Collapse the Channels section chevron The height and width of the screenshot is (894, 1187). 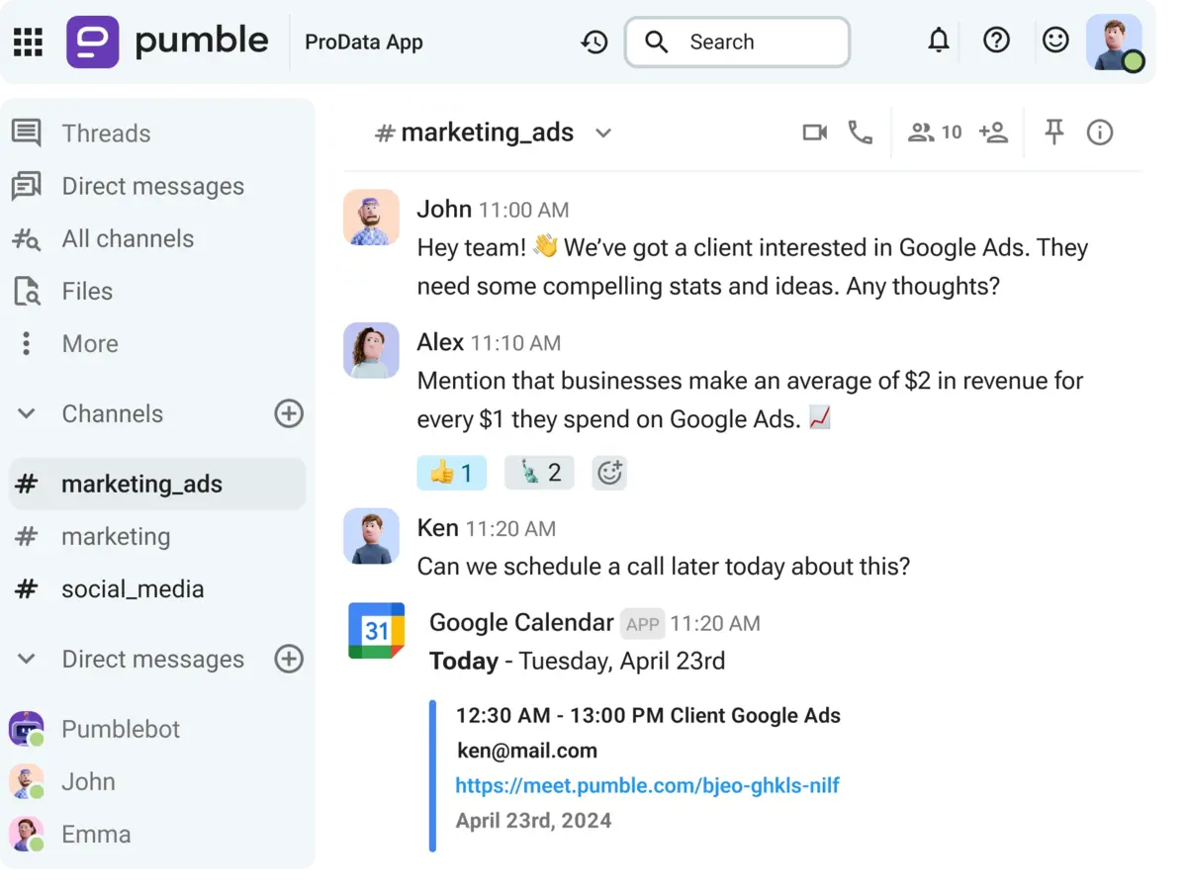[x=27, y=413]
